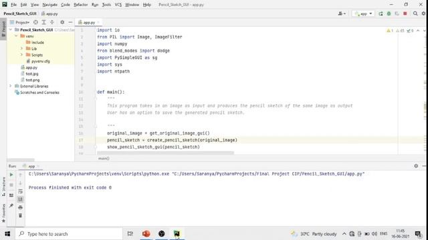Open the user account dropdown icon
The width and height of the screenshot is (428, 240).
[x=342, y=13]
